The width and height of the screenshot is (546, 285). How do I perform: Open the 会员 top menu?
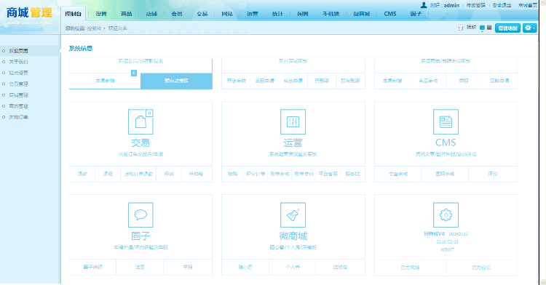pos(177,14)
